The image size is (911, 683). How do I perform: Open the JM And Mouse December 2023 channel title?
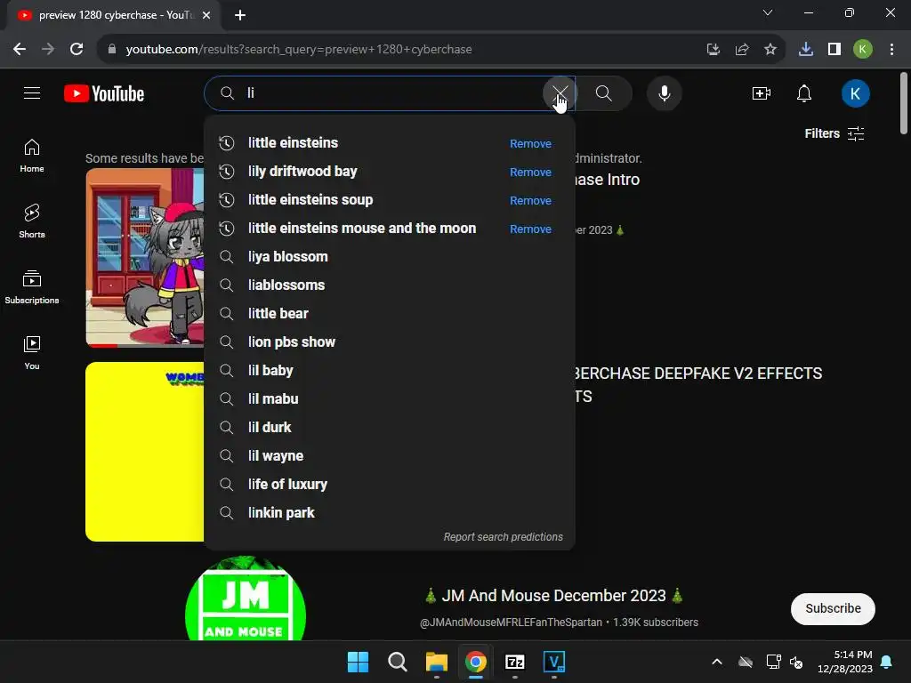pyautogui.click(x=553, y=596)
